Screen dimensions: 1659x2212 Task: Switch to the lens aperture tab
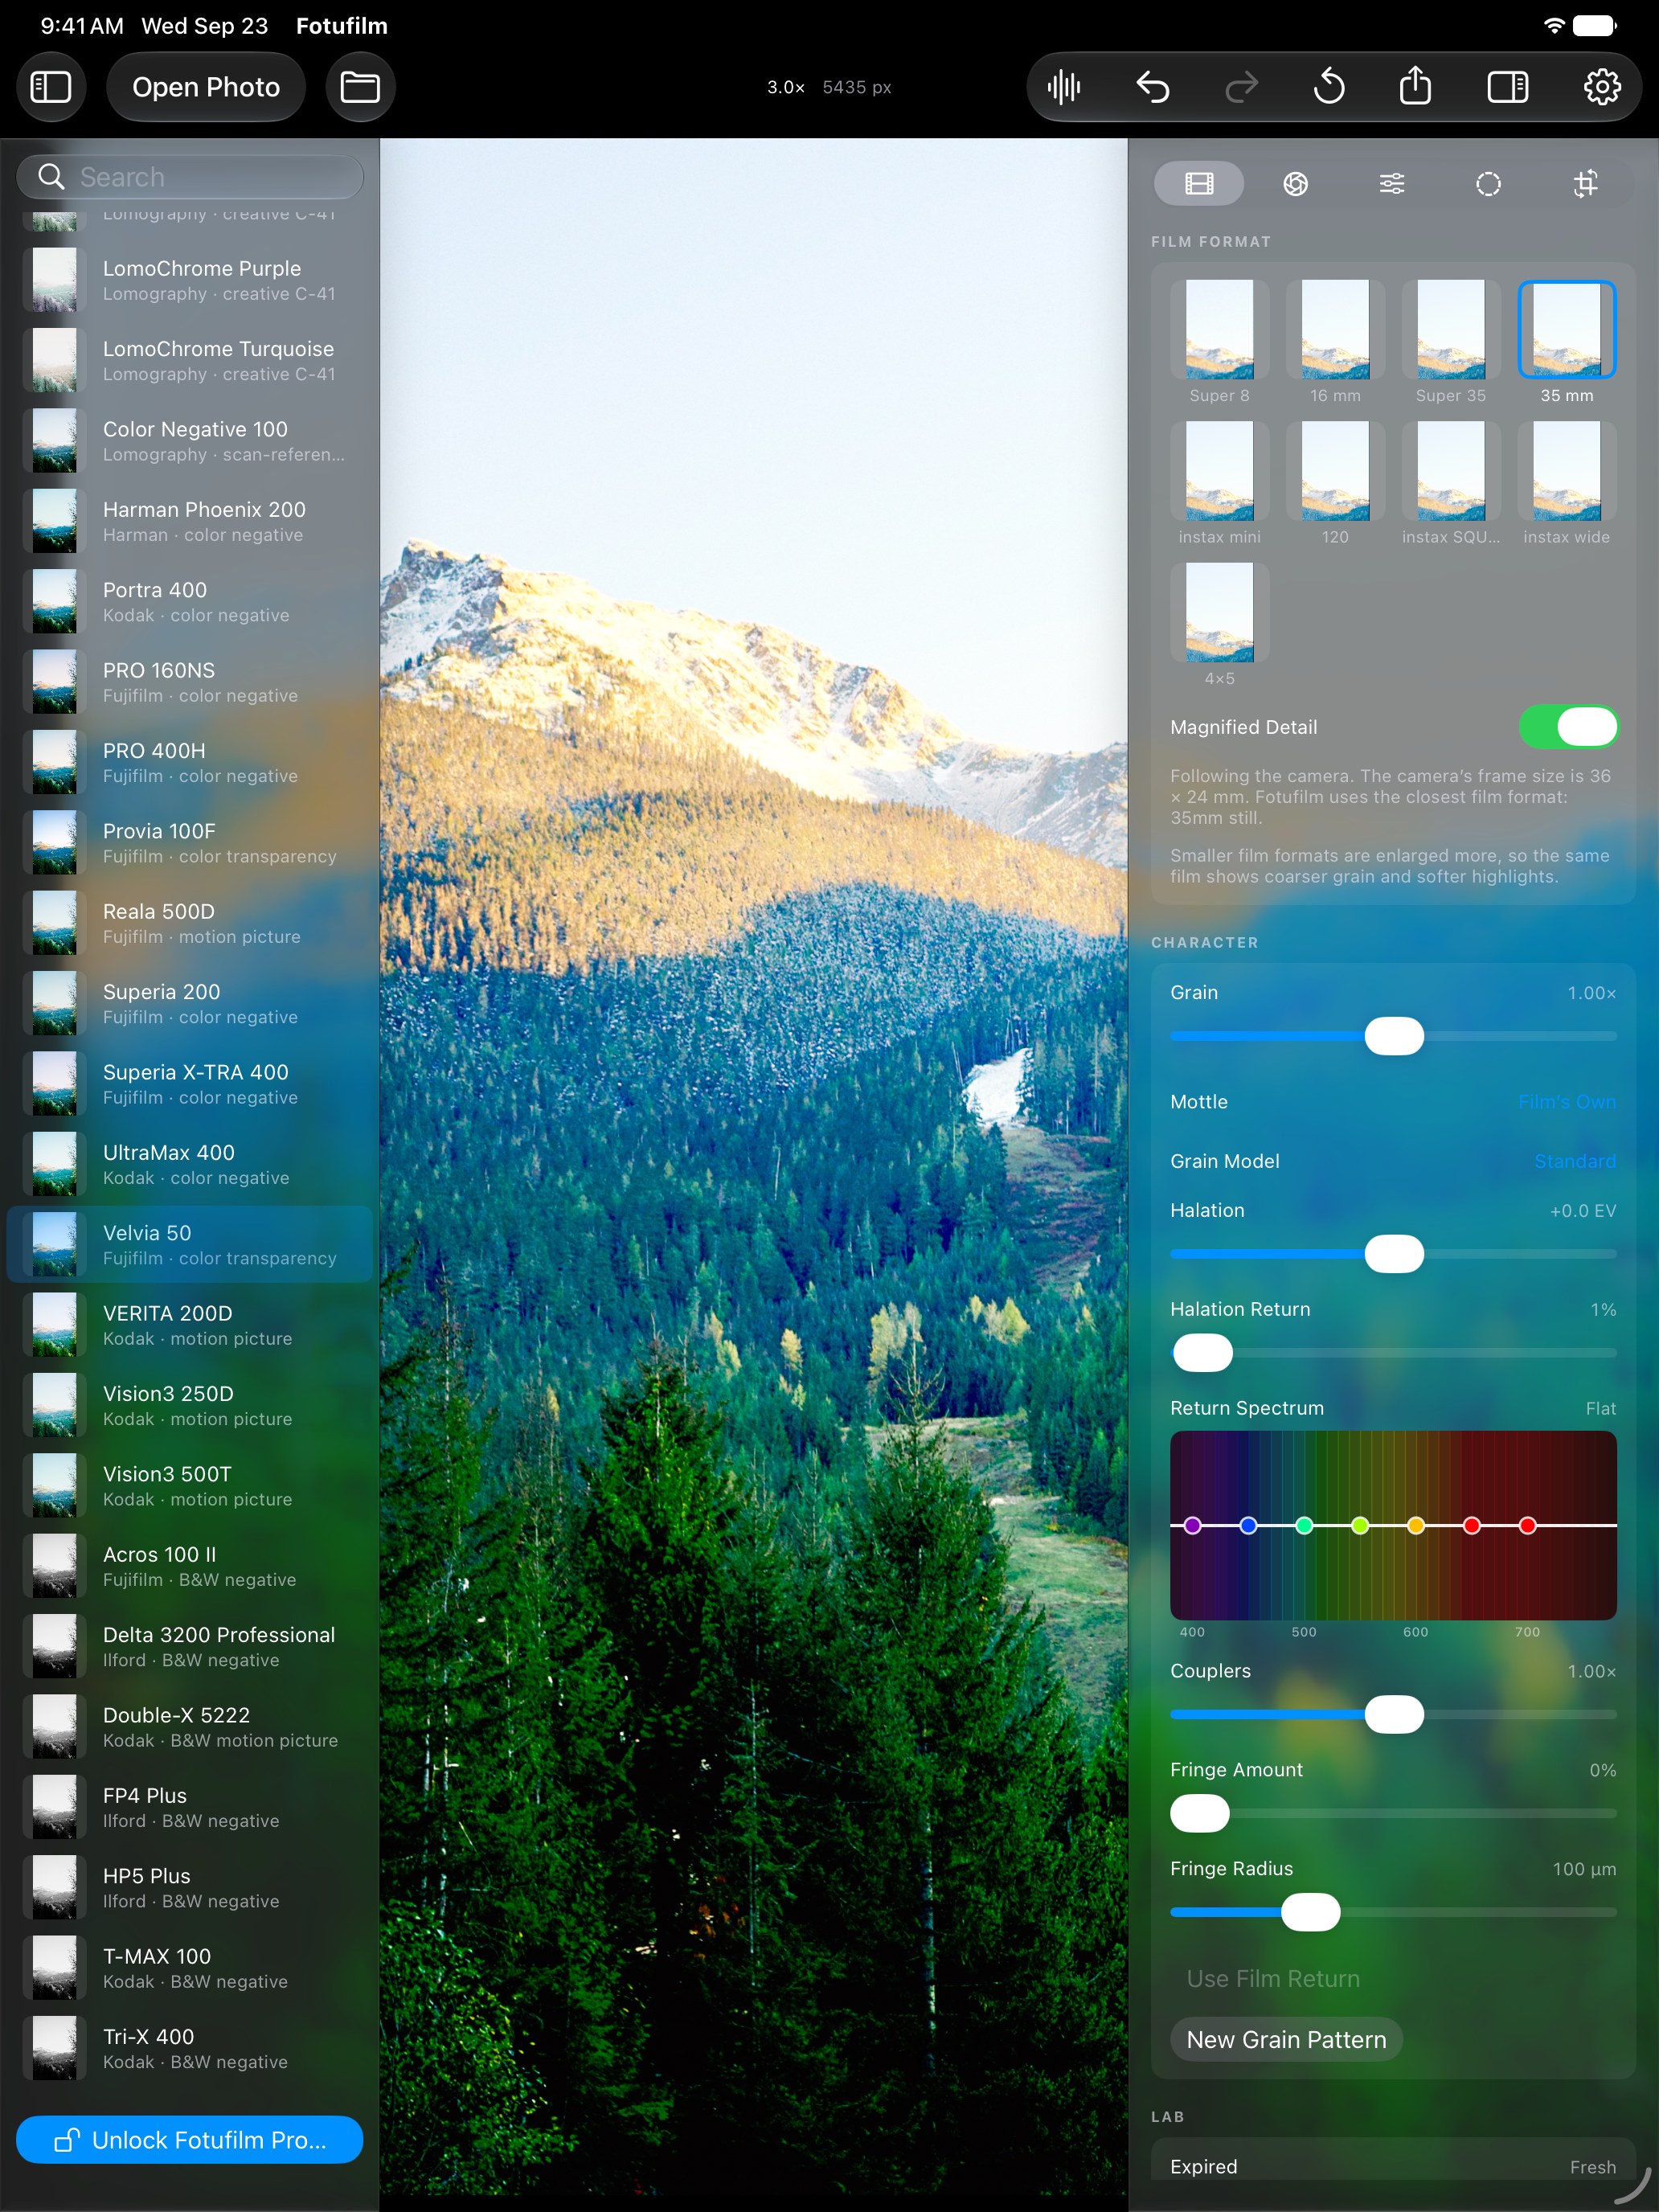1295,184
